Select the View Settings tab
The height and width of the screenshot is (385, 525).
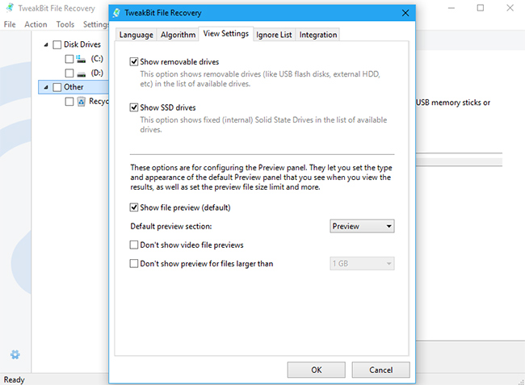[x=226, y=34]
